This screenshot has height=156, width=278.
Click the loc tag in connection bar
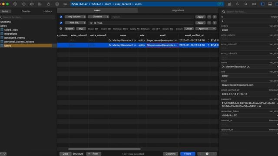point(220,4)
